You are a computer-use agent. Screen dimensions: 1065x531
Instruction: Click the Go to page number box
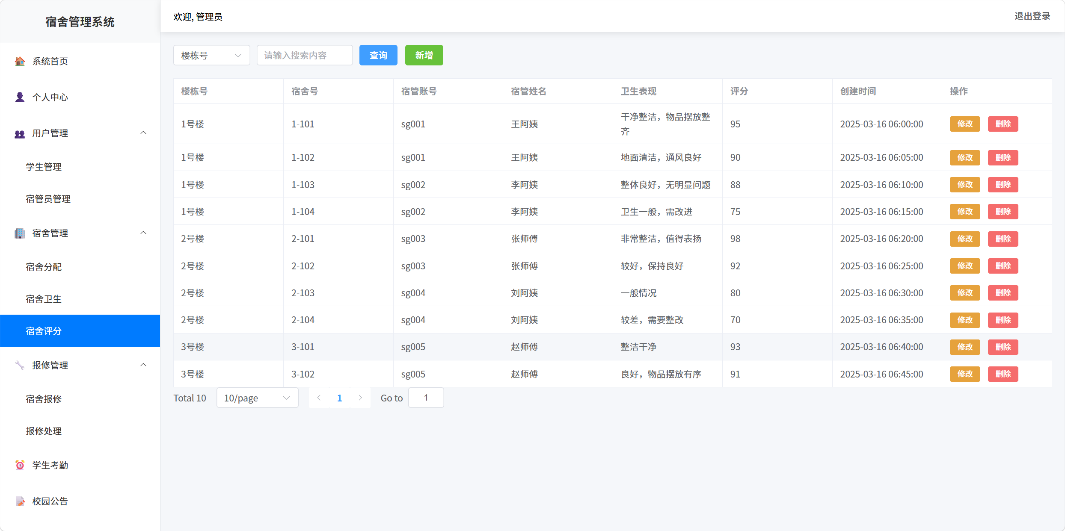point(426,398)
